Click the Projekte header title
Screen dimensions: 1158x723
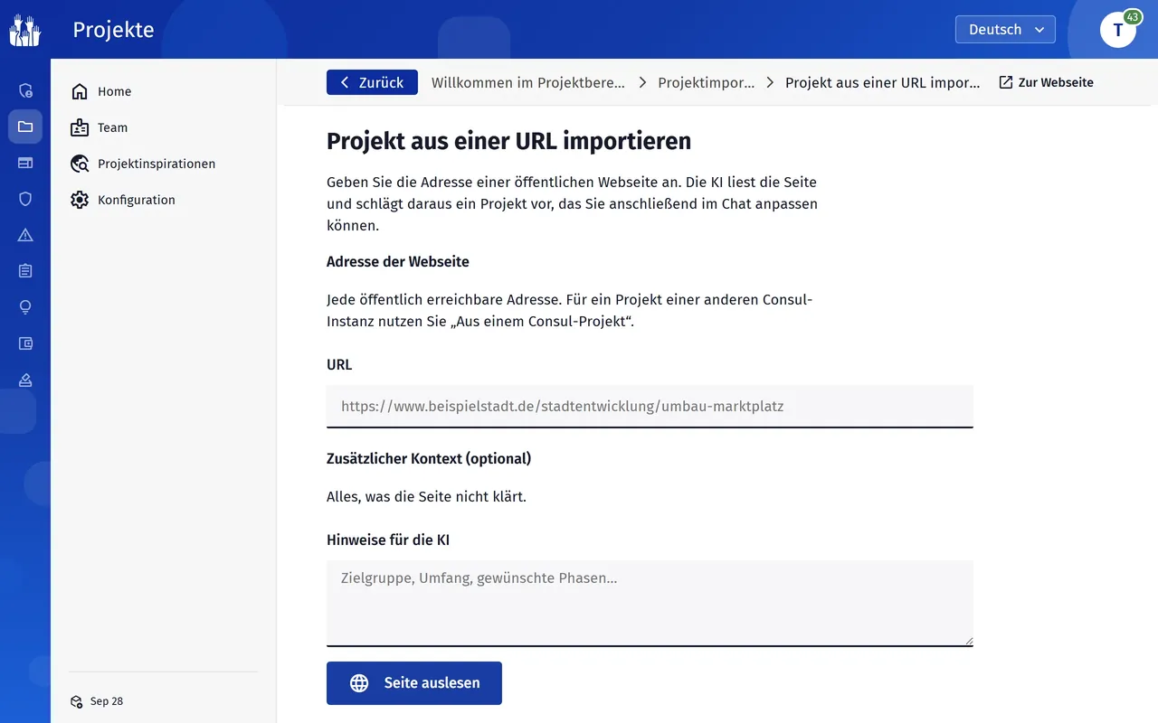point(113,30)
